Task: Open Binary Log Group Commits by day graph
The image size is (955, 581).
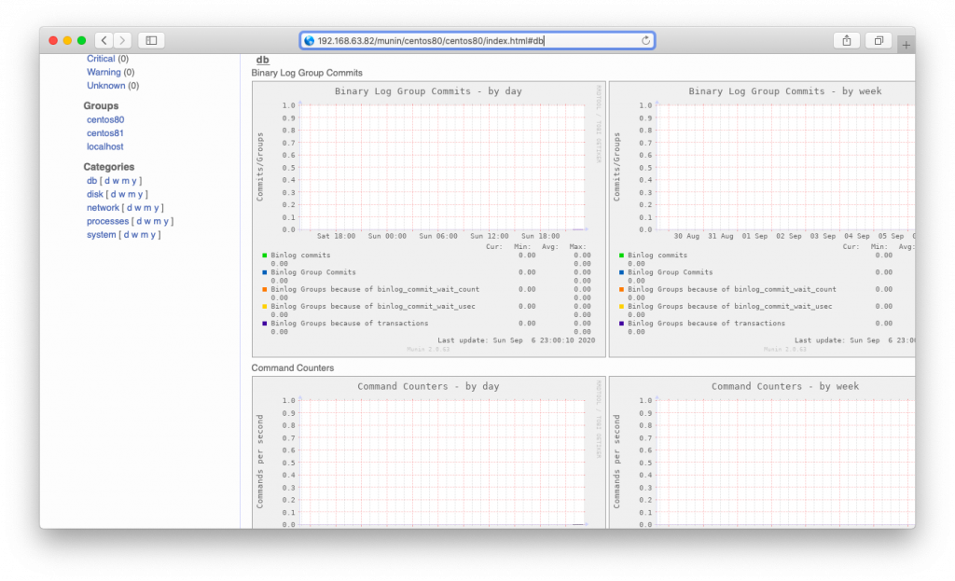Action: click(428, 218)
